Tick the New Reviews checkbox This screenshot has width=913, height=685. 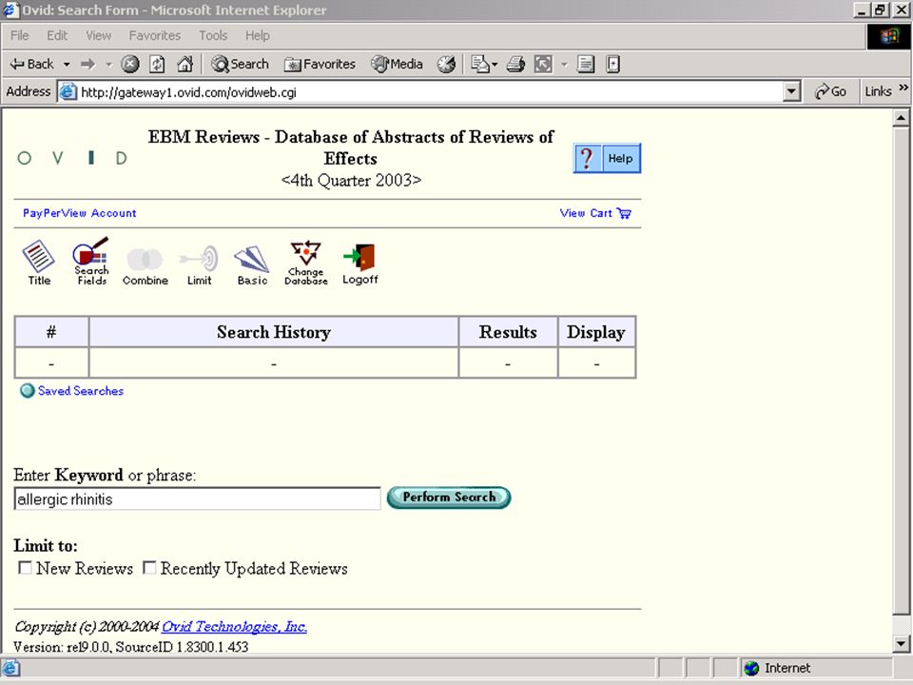(25, 567)
